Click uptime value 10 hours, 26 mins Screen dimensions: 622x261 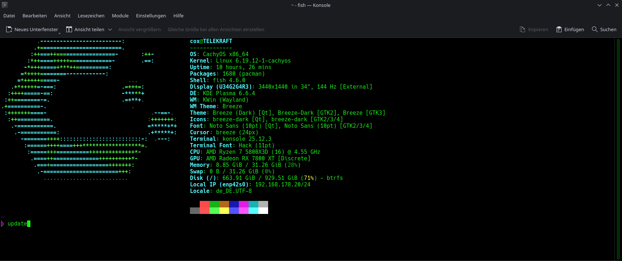click(244, 67)
